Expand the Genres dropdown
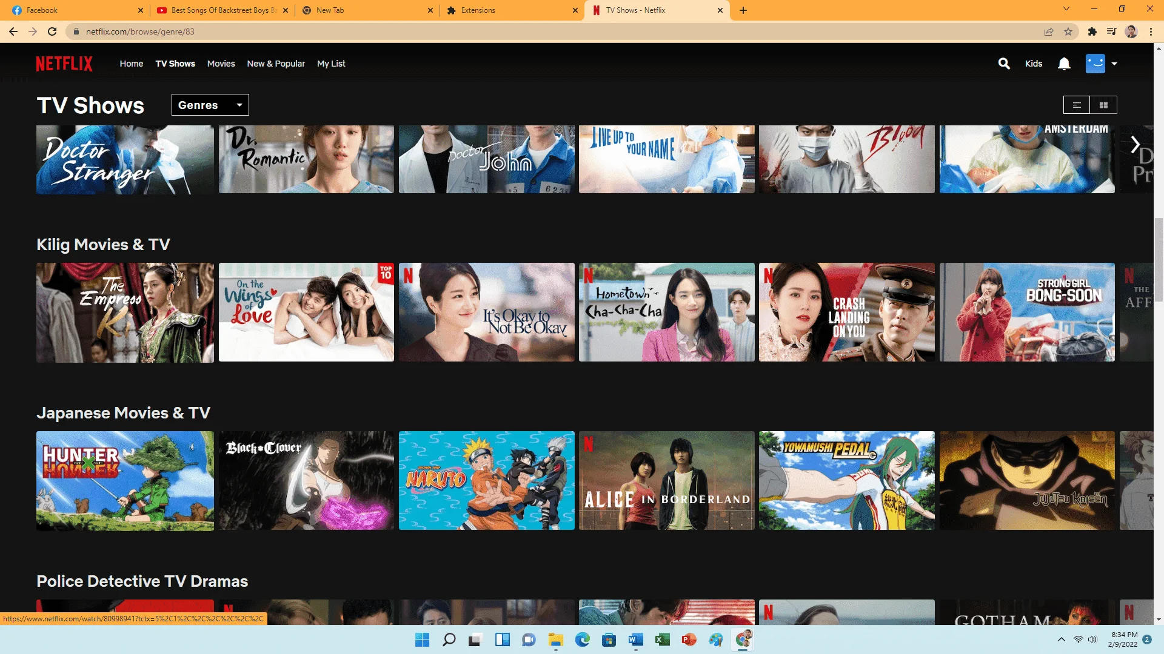Screen dimensions: 1164x654 point(210,105)
